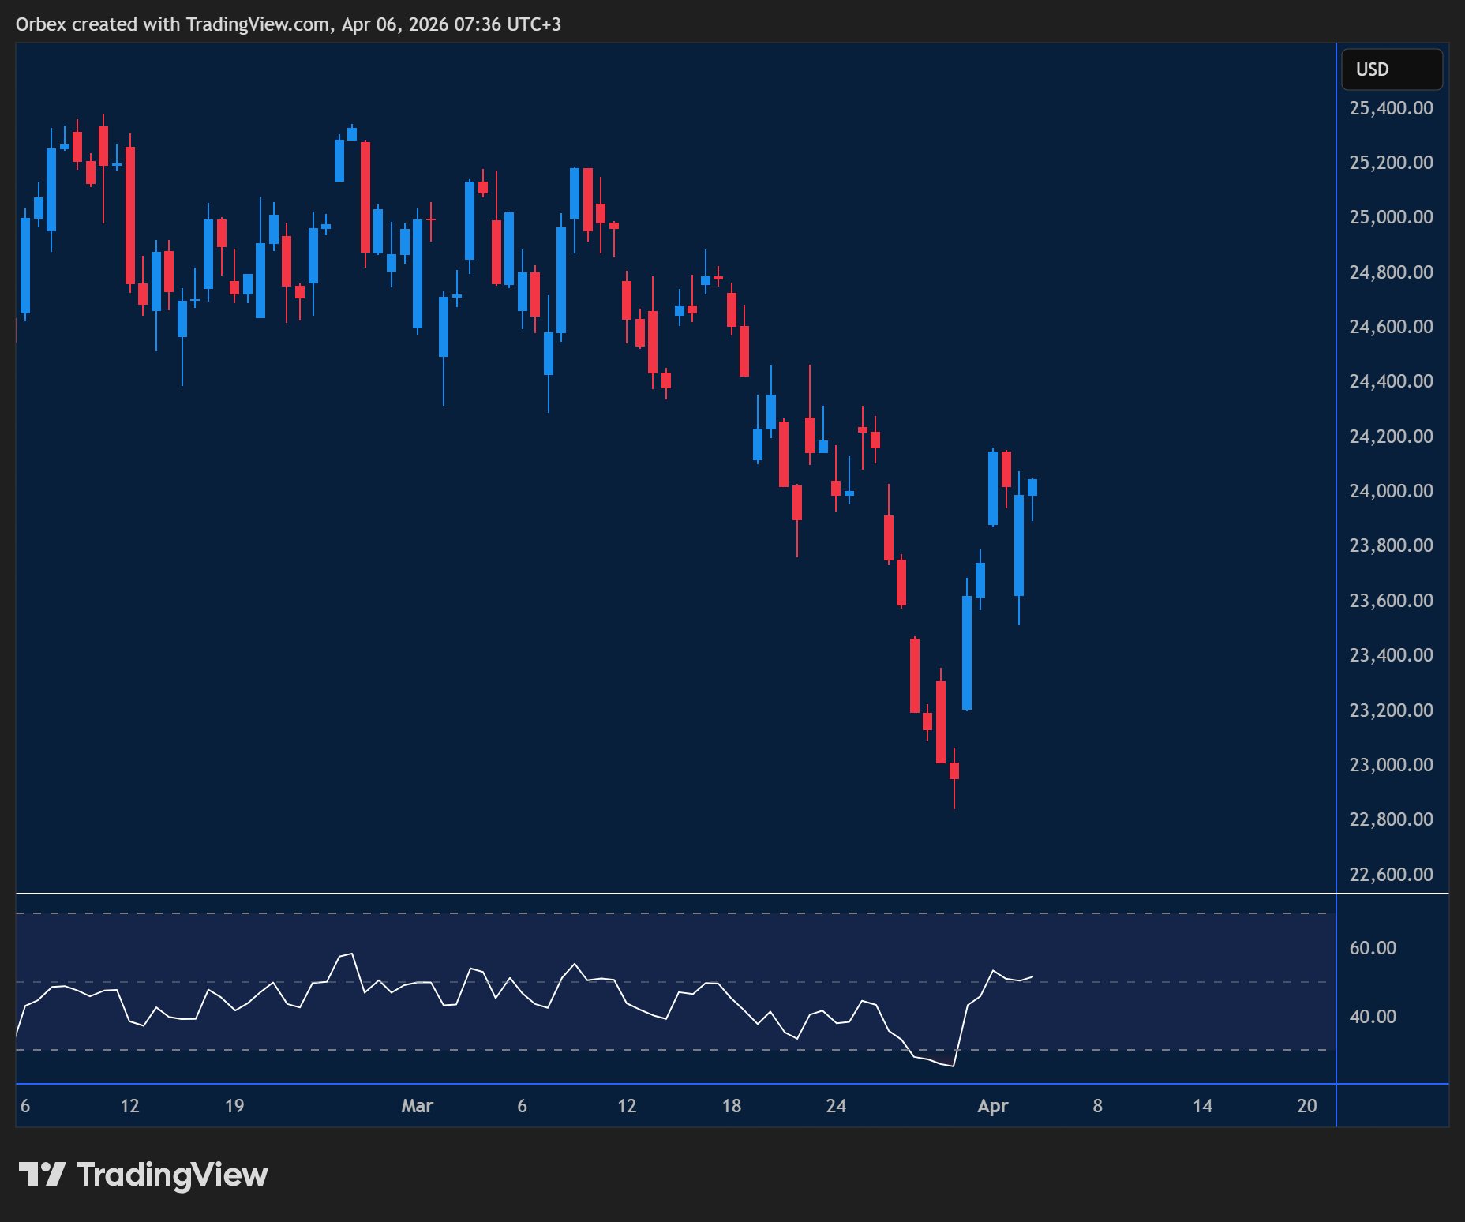Screen dimensions: 1465x1222
Task: Click the 22,600.00 price level label
Action: click(1390, 874)
